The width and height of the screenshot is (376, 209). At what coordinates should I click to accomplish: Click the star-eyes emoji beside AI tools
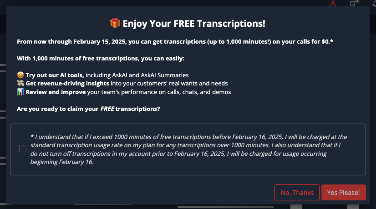[x=20, y=75]
